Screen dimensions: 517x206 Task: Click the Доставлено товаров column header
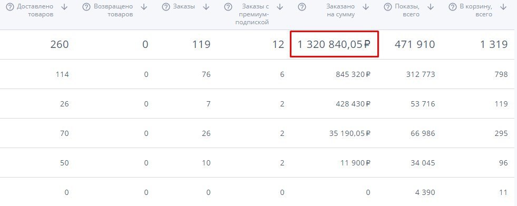(x=35, y=11)
